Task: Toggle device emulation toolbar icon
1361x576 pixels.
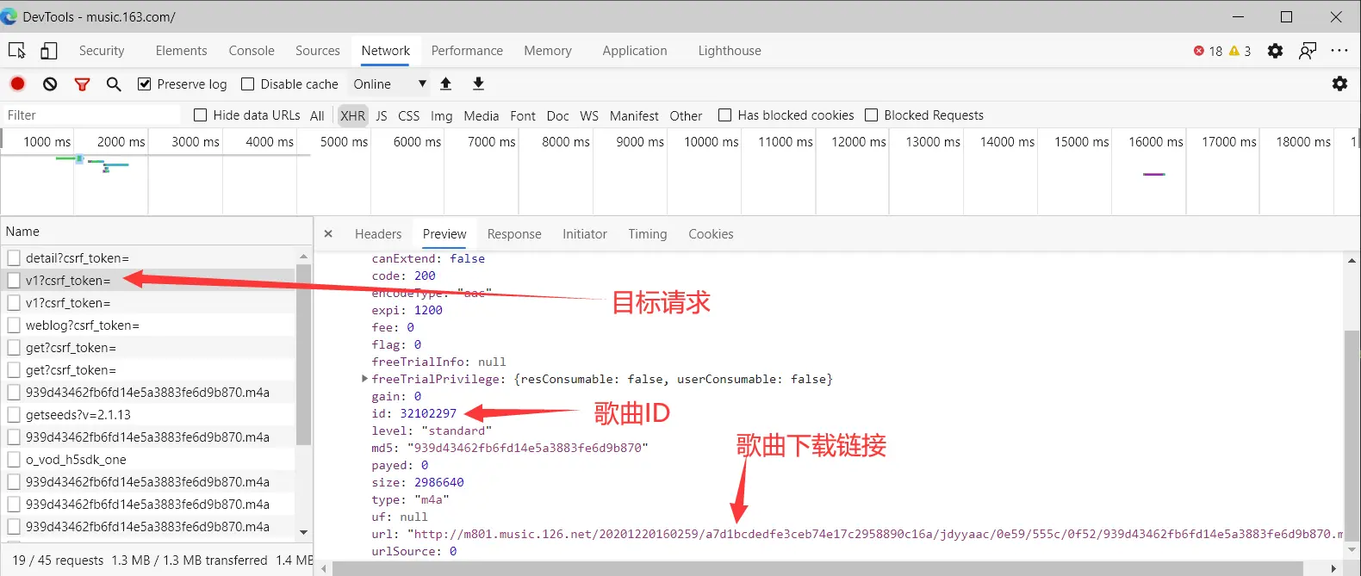Action: pos(49,51)
